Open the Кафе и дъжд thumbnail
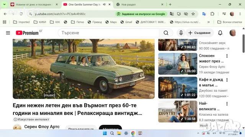Viewport: 245px width, 137px height. point(178,88)
